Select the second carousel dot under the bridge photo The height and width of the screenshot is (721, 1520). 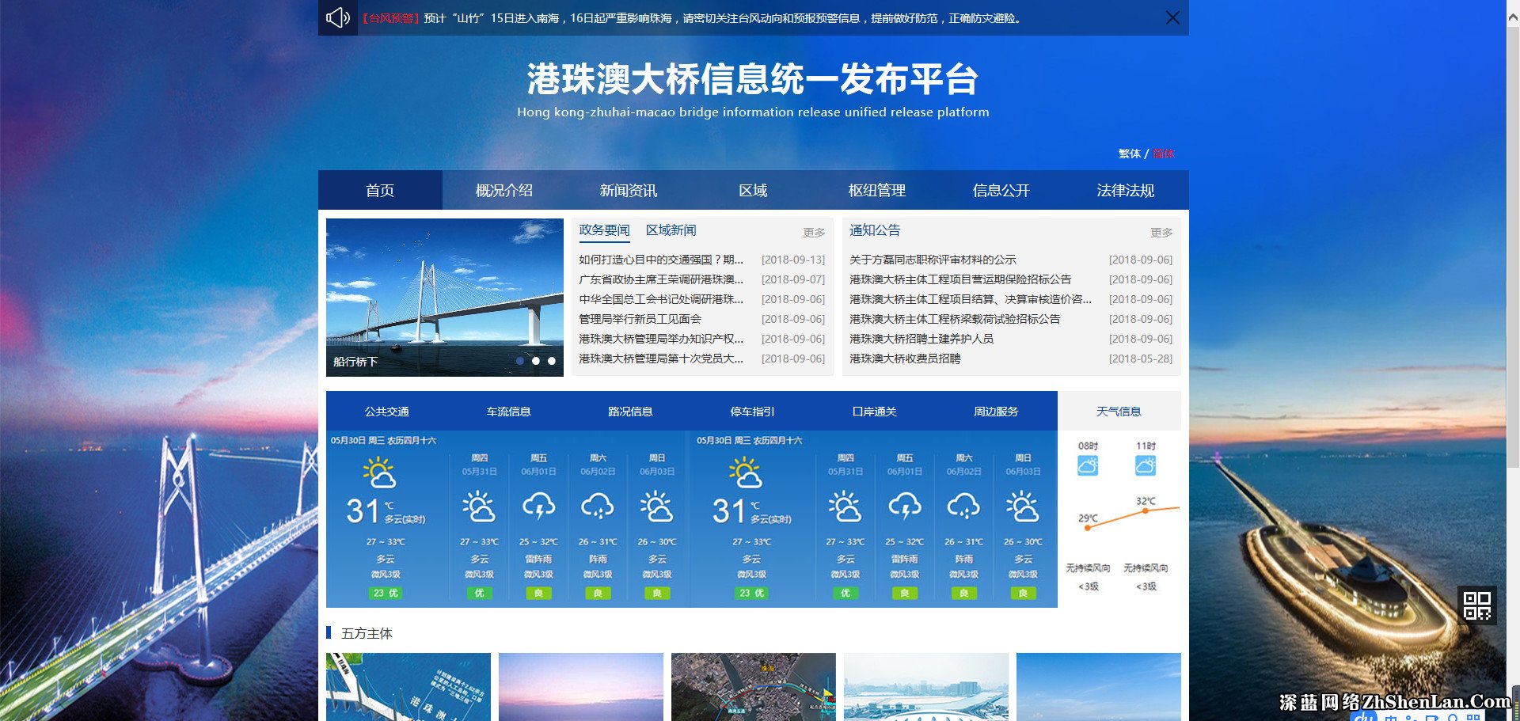[535, 362]
